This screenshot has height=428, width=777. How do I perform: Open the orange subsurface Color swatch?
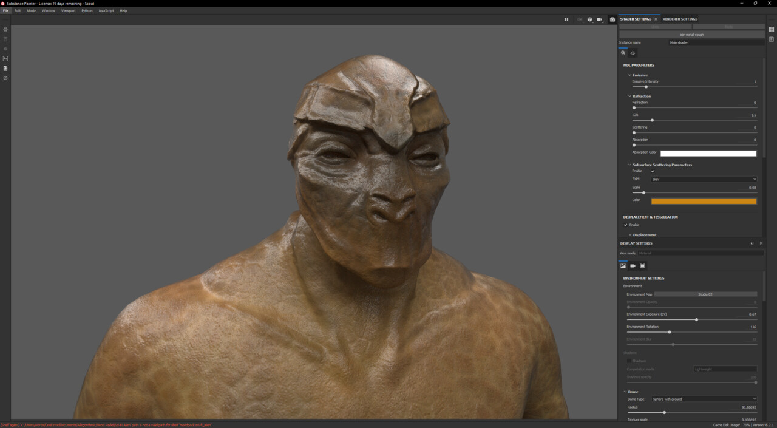(x=704, y=201)
